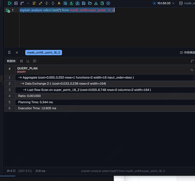Viewport: 195px width, 181px height.
Task: Save the SQL with the floppy icon
Action: point(84,3)
